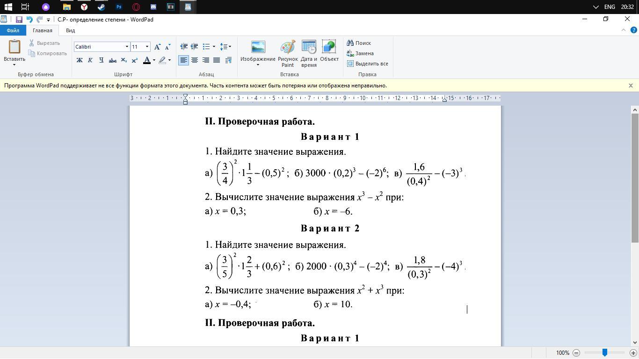Apply the black font color swatch

[147, 60]
